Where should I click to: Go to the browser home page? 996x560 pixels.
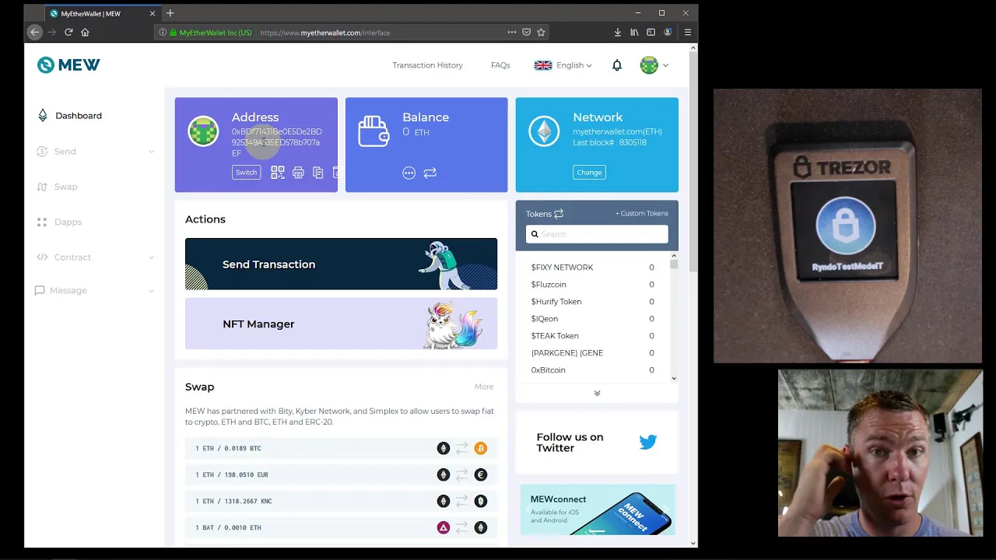tap(85, 32)
